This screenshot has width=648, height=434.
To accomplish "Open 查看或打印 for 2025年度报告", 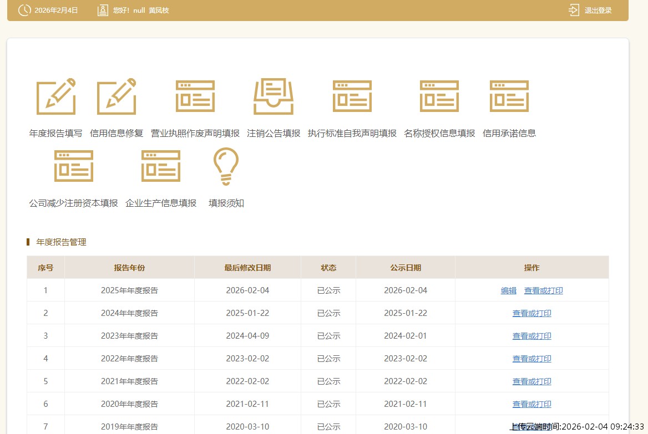I will coord(543,290).
